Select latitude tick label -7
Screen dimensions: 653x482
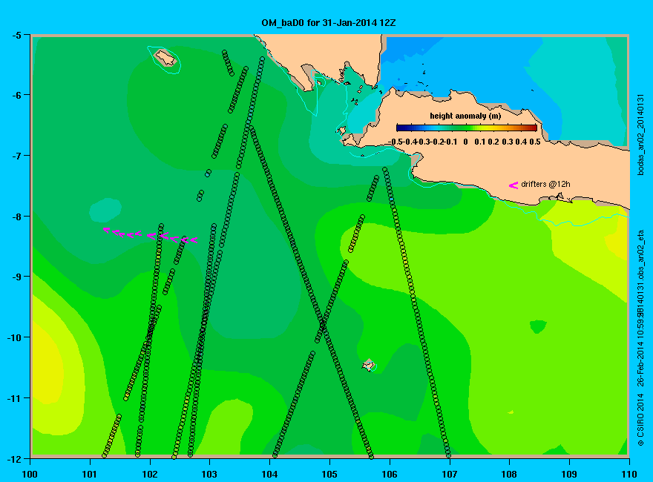point(16,156)
